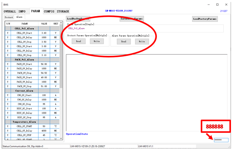Switch to the OVERALL tab
This screenshot has width=234, height=151.
pos(10,11)
